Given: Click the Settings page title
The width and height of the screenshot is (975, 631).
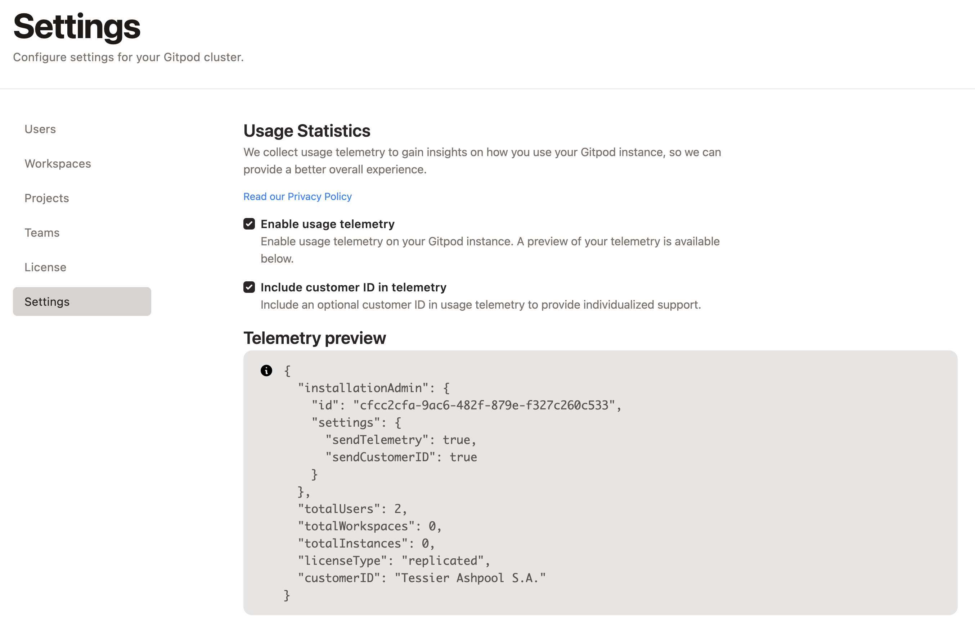Looking at the screenshot, I should coord(77,27).
